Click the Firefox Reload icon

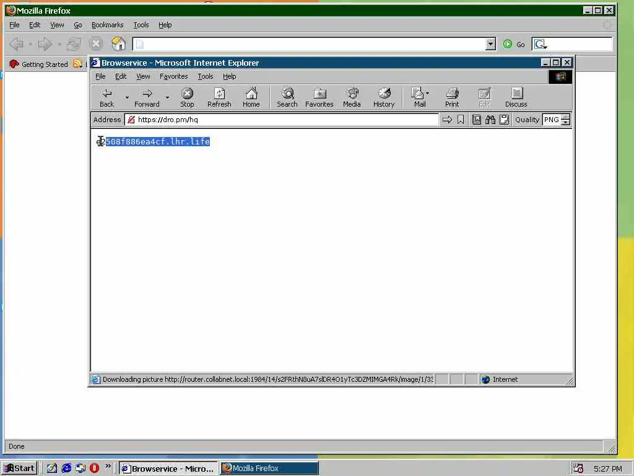click(74, 44)
